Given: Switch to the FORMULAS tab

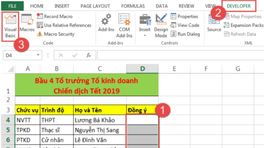Looking at the screenshot, I should [133, 6].
